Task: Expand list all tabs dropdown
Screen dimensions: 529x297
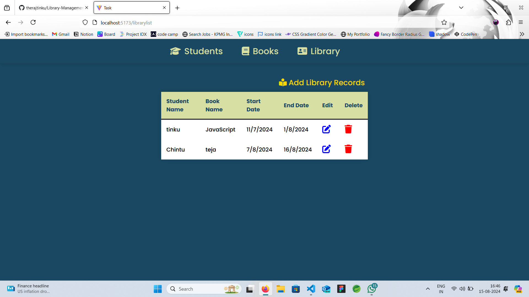Action: click(461, 8)
